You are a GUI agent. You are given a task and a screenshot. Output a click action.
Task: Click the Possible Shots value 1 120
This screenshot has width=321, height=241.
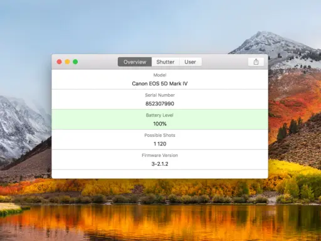pos(160,144)
